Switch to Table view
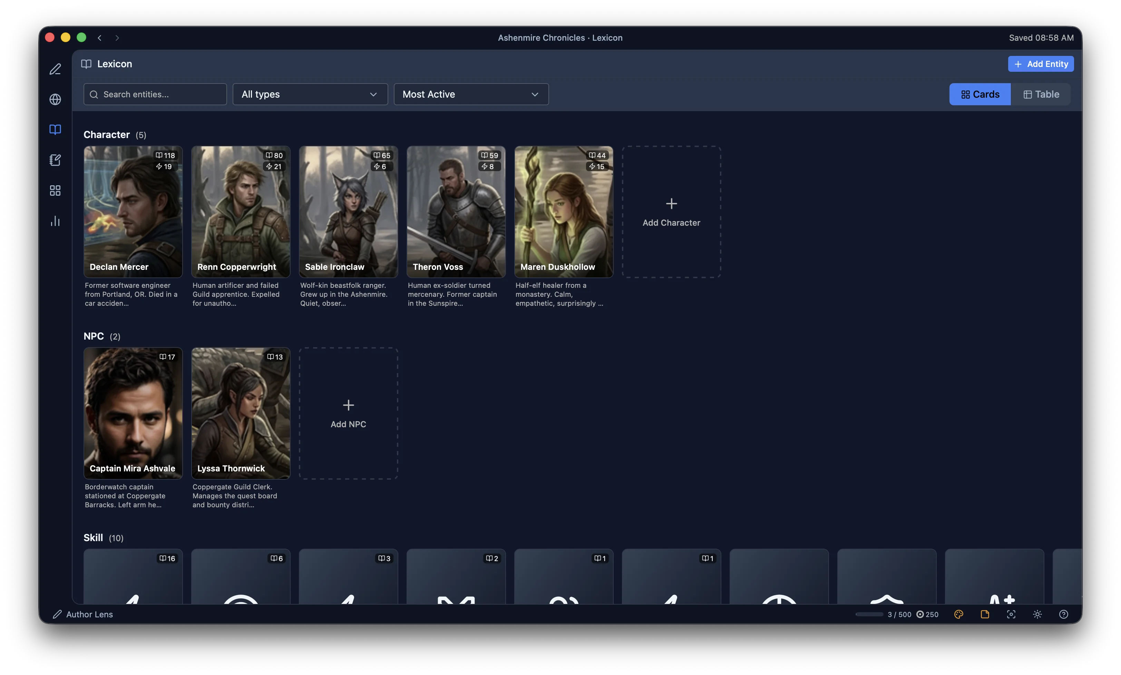This screenshot has height=675, width=1121. [x=1042, y=94]
